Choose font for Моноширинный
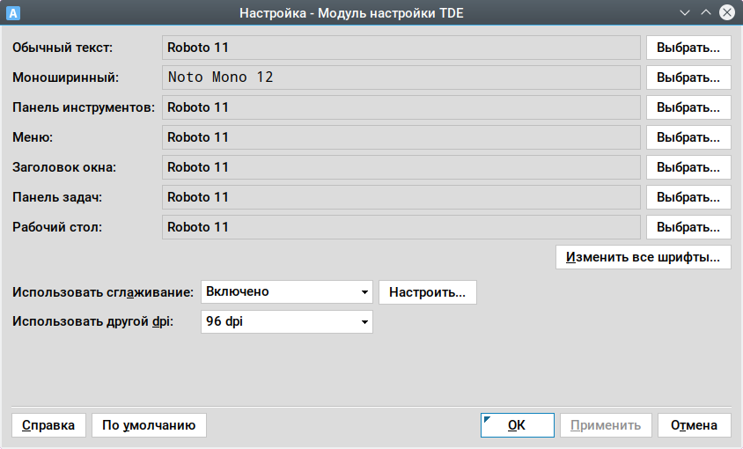This screenshot has height=449, width=743. (688, 77)
